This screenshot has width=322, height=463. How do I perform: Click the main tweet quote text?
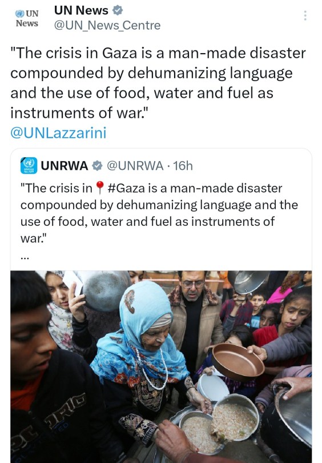click(158, 83)
